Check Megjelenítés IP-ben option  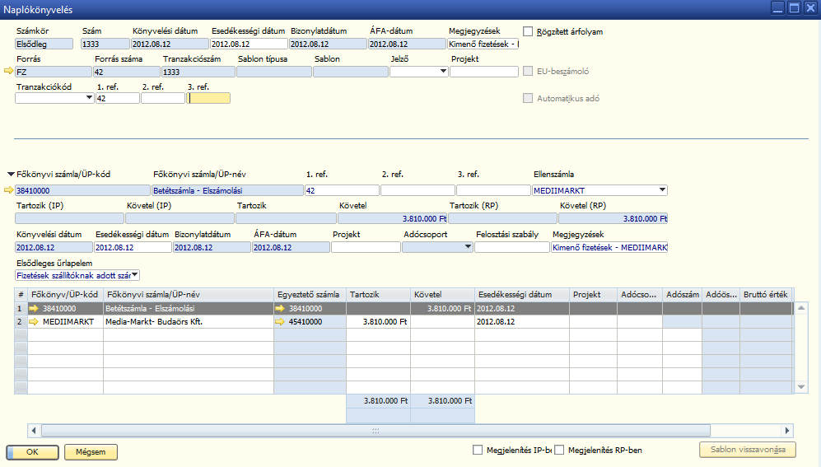[x=477, y=450]
